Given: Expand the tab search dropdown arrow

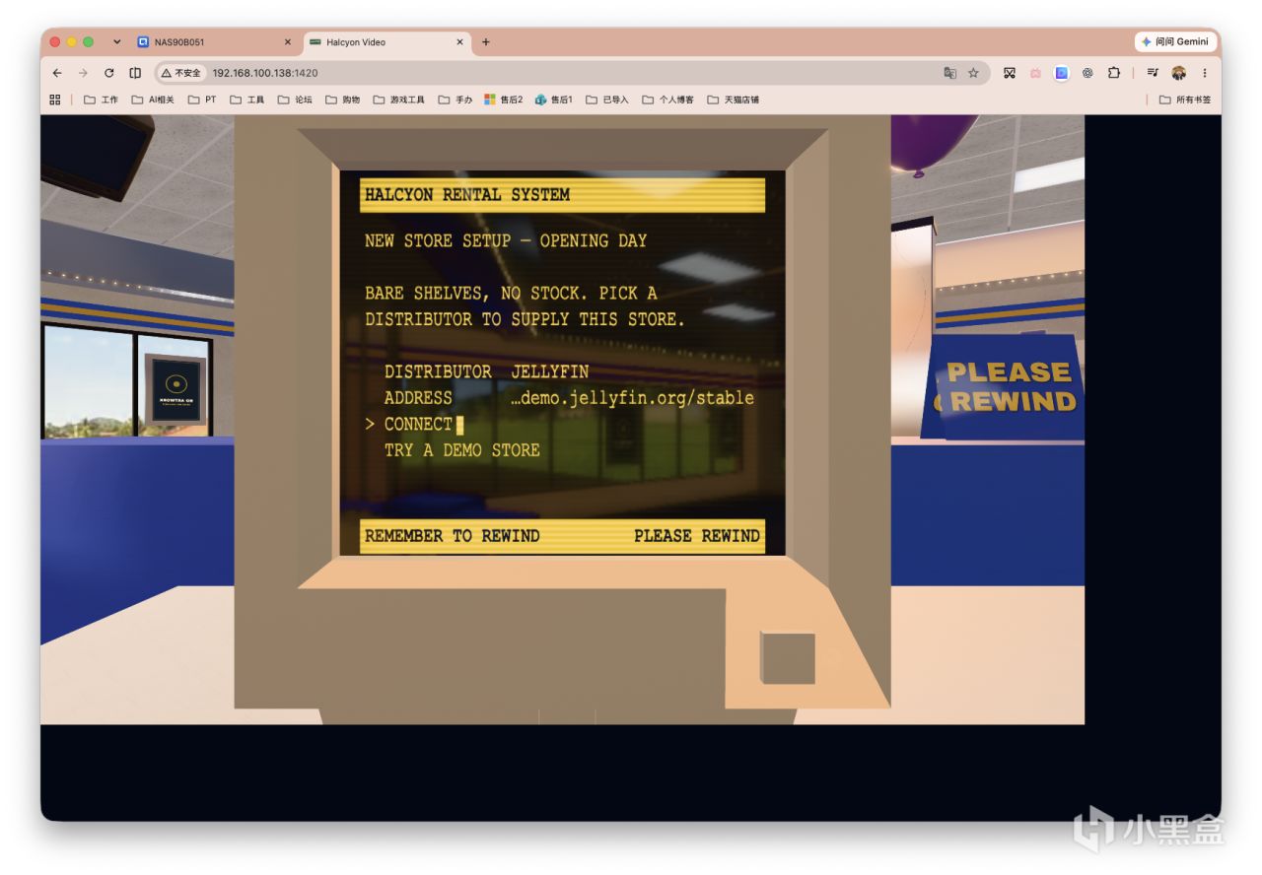Looking at the screenshot, I should point(117,42).
